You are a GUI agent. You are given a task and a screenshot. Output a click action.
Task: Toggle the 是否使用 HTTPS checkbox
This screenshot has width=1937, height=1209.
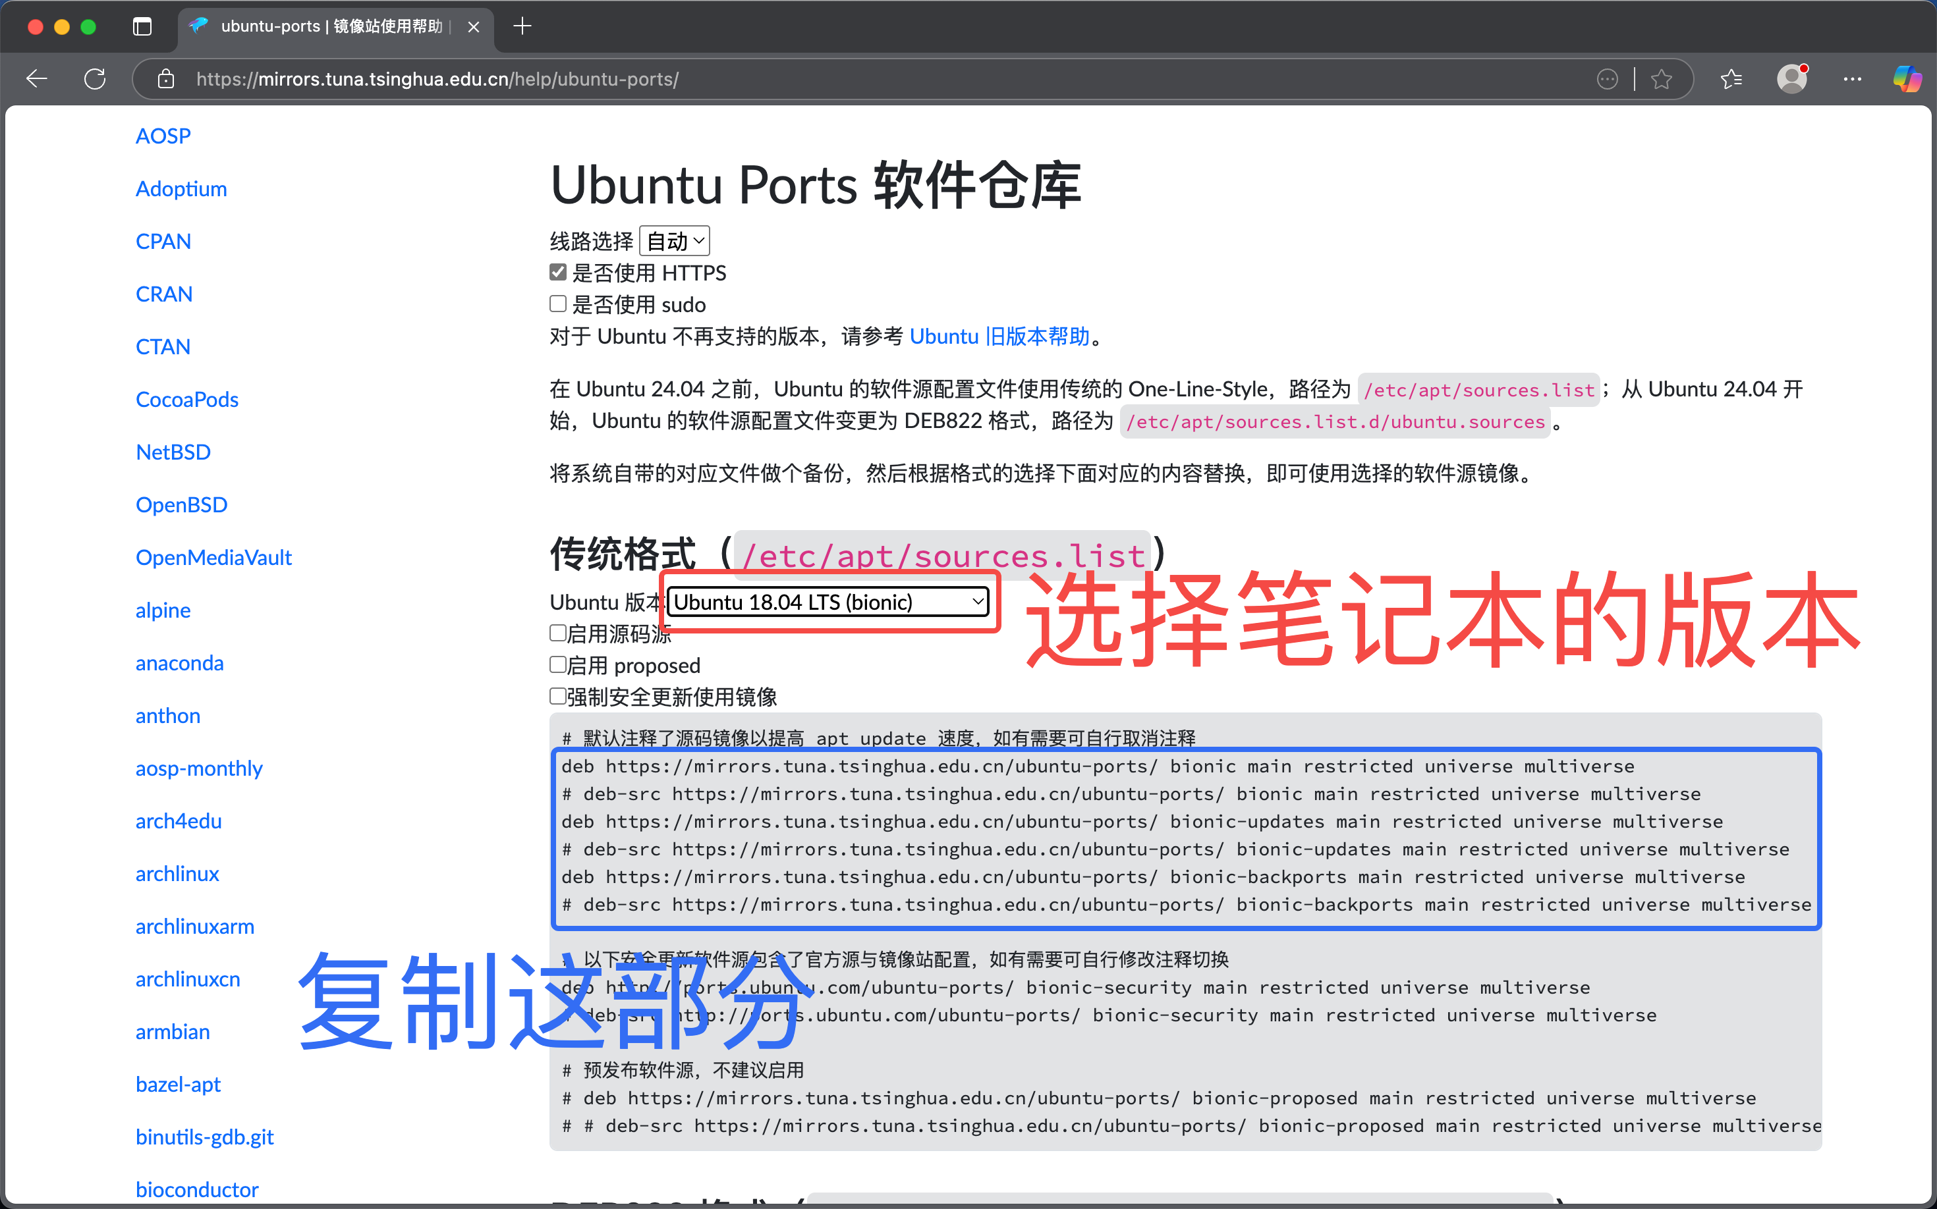coord(557,272)
